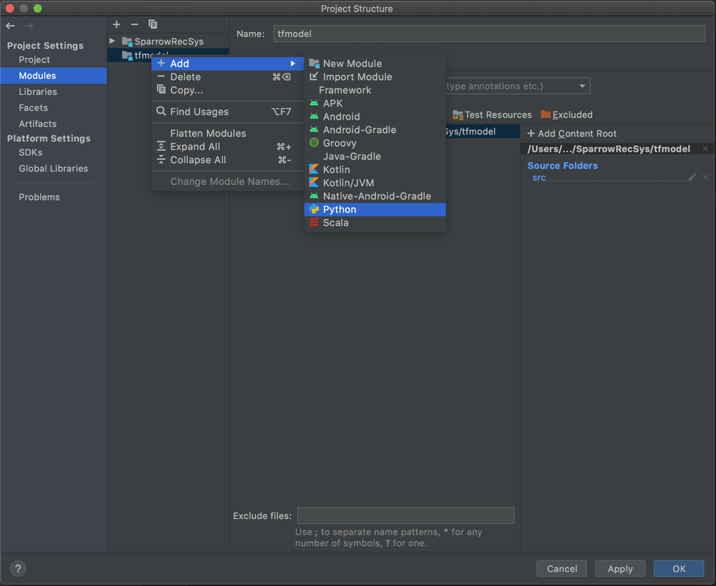This screenshot has height=586, width=716.
Task: Remove the src source folder
Action: click(x=705, y=177)
